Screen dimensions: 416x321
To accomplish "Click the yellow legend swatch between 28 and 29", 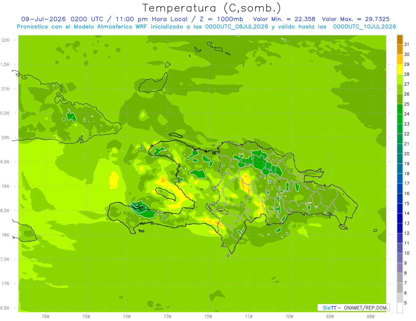I will point(400,69).
